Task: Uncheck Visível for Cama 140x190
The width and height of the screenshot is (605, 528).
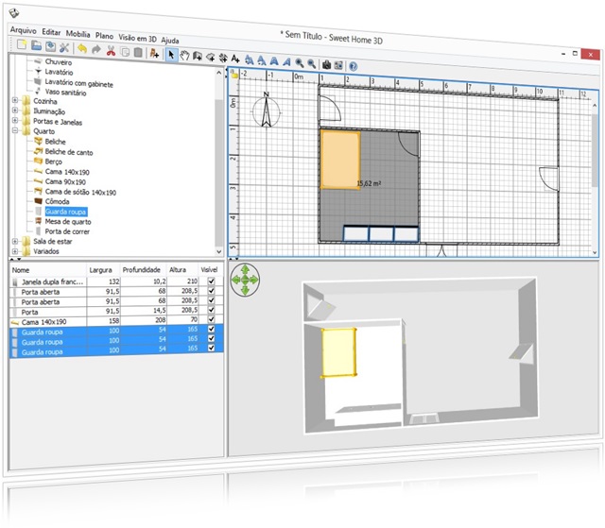Action: click(211, 322)
